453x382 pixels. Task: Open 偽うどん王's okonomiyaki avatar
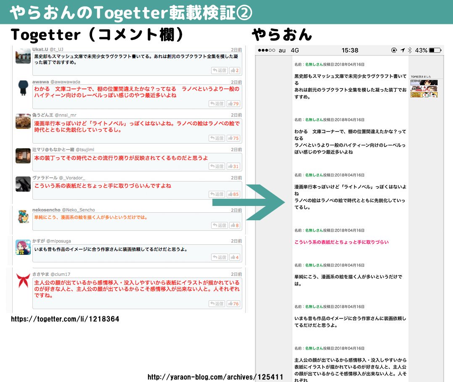(23, 121)
